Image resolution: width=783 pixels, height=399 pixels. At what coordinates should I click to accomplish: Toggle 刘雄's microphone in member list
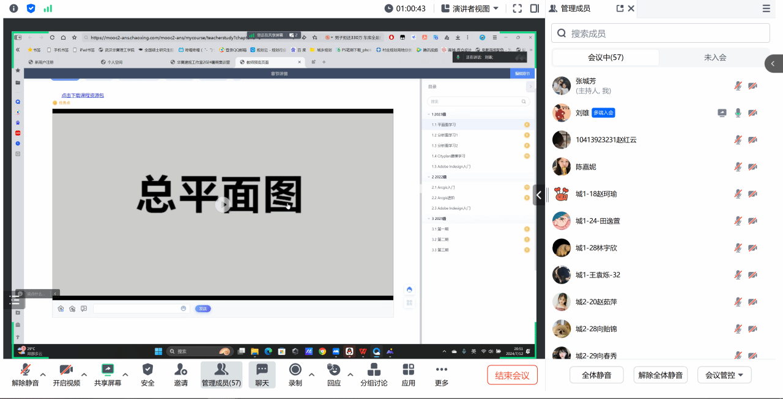[x=738, y=113]
